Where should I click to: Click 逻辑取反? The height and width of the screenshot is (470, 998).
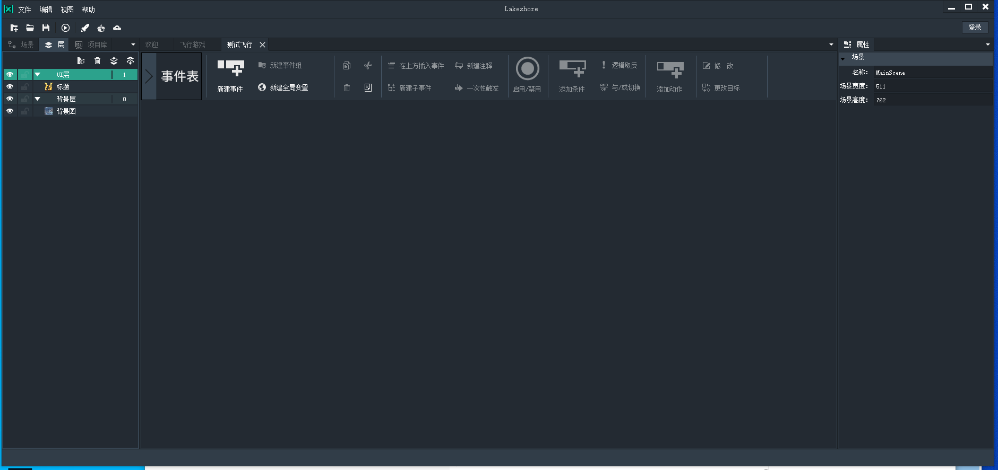point(618,65)
